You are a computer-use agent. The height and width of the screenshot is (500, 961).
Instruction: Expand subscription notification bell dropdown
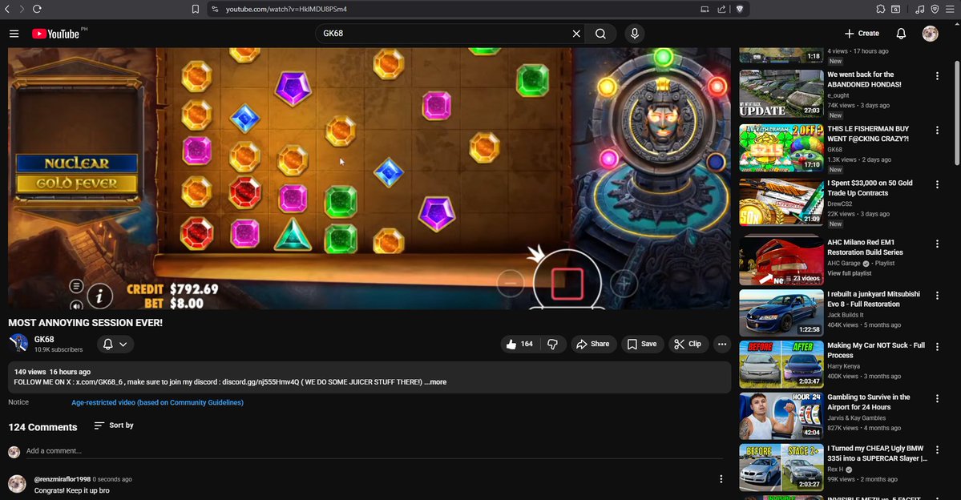point(115,345)
